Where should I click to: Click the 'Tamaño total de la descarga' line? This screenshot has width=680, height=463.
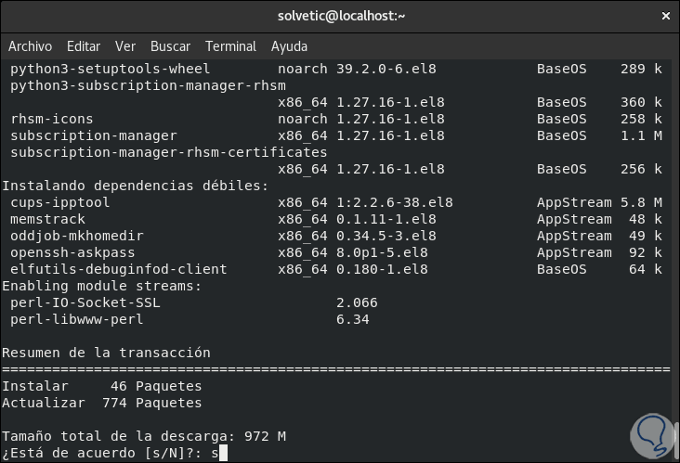click(143, 436)
